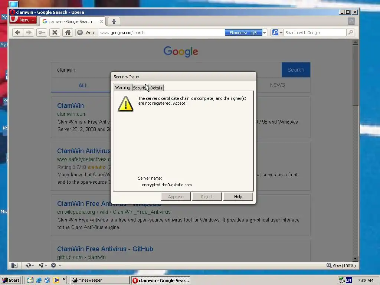Image resolution: width=380 pixels, height=285 pixels.
Task: Click the page scrollbar down arrow
Action: (355, 259)
